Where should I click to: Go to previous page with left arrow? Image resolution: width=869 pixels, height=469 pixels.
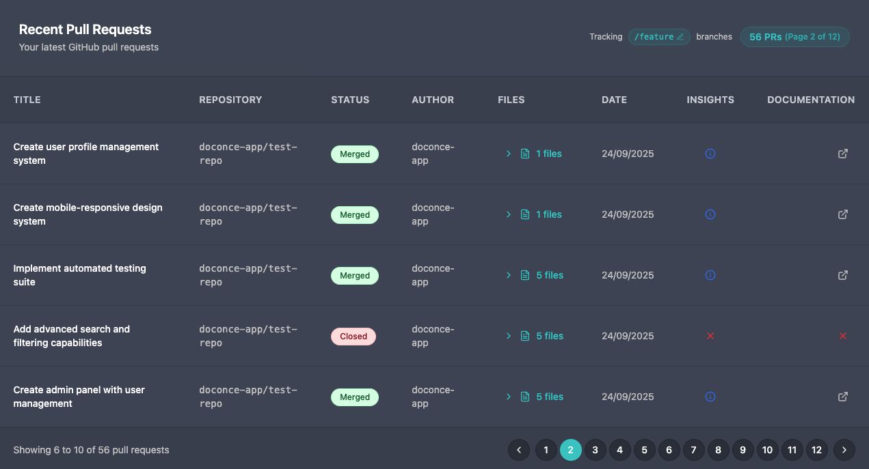(519, 450)
